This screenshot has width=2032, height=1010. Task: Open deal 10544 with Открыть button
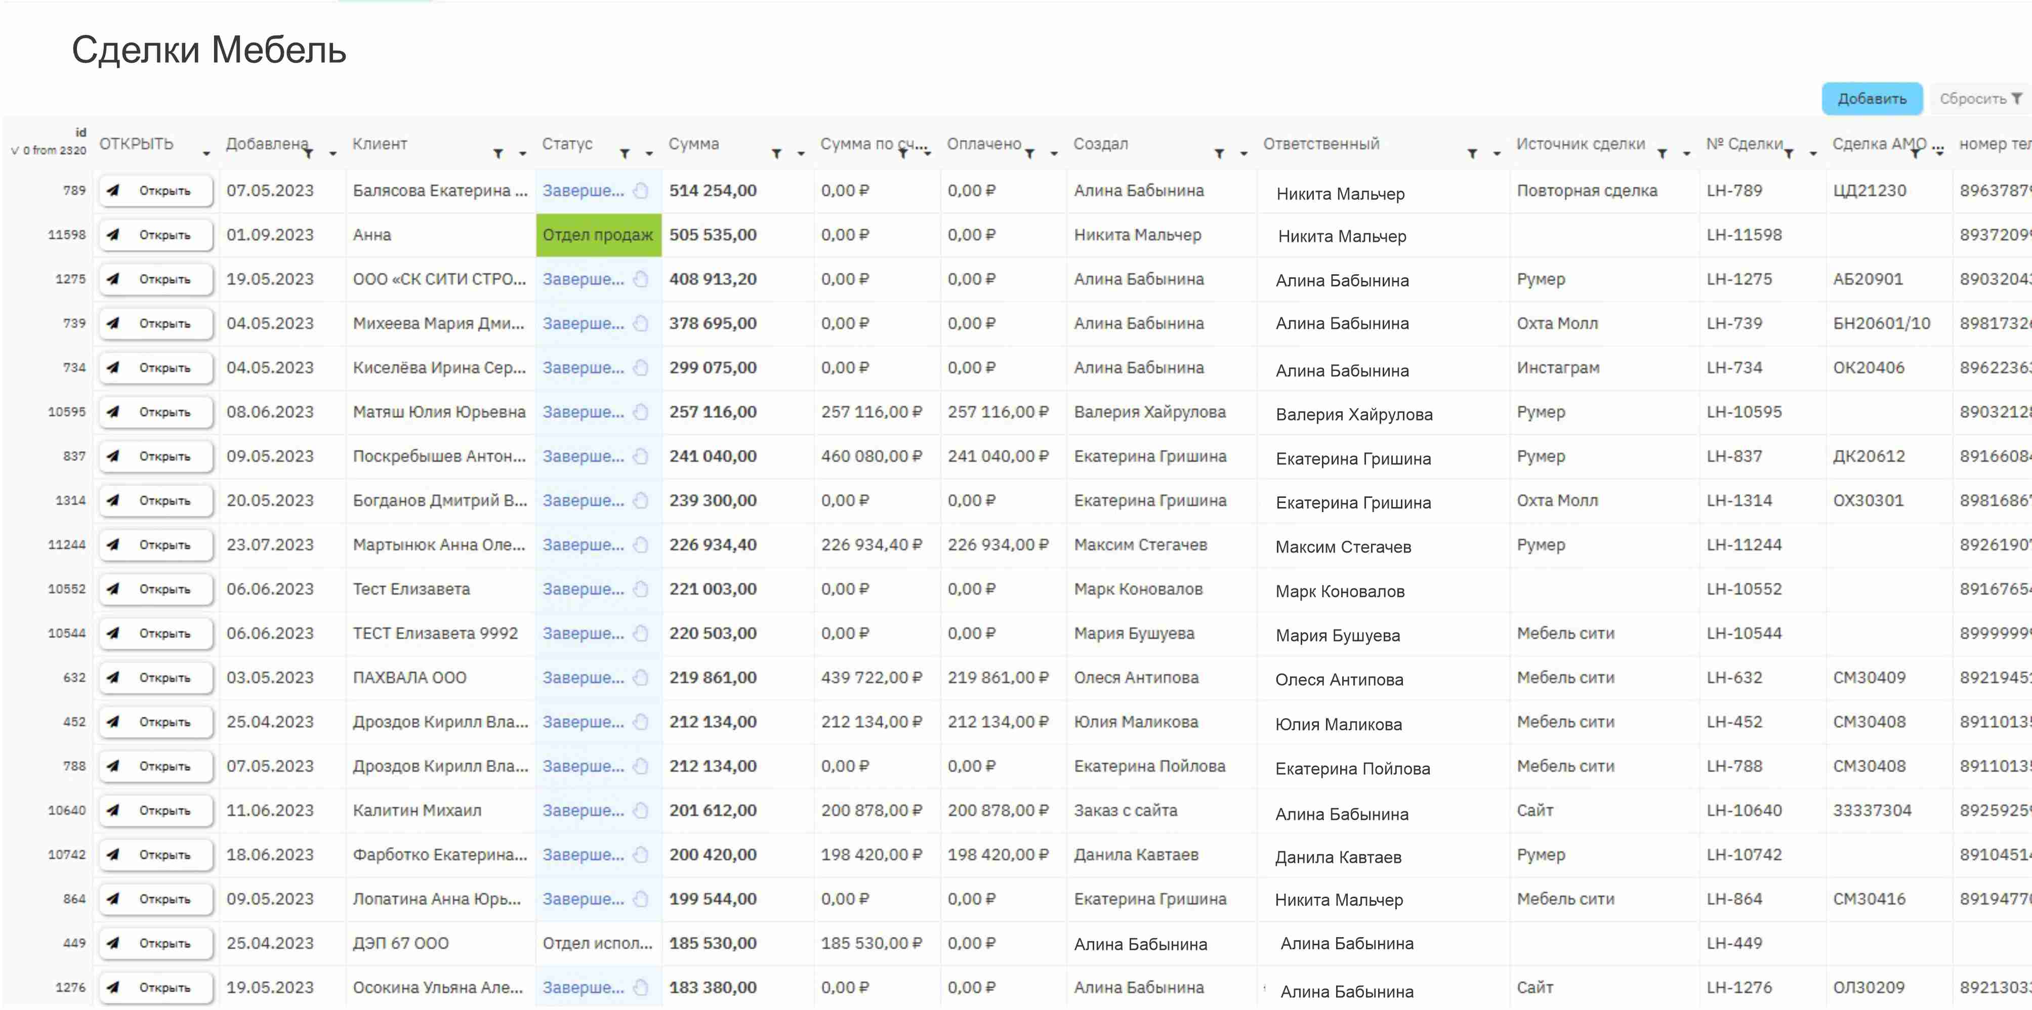coord(156,633)
